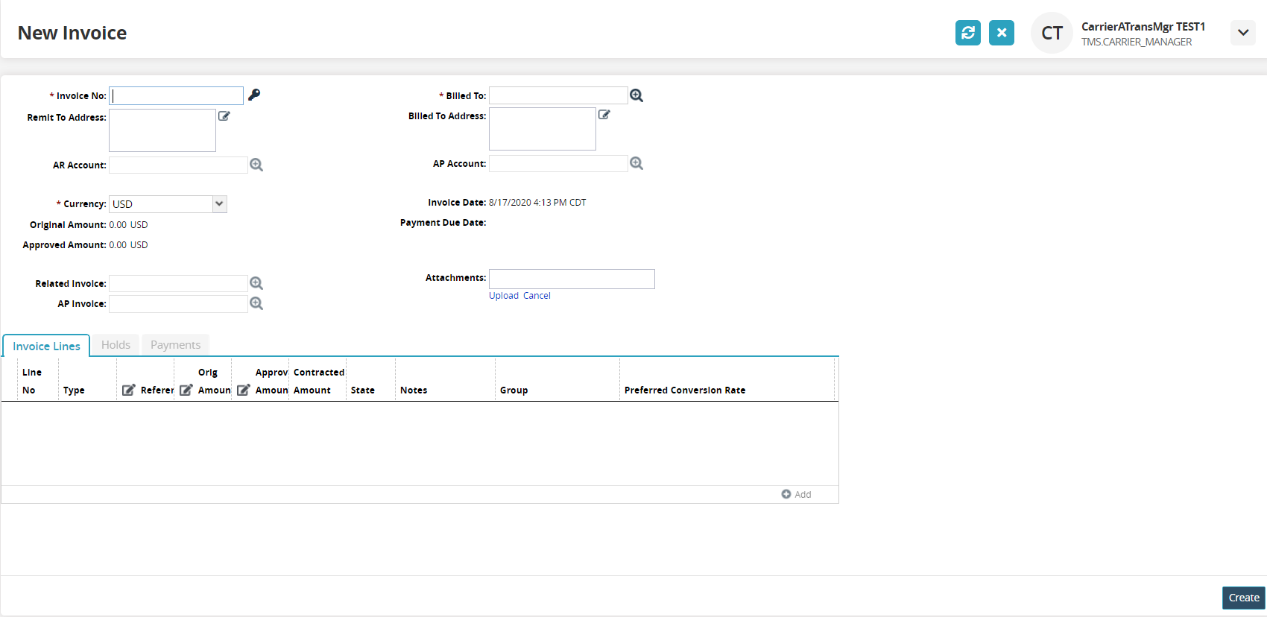Viewport: 1267px width, 617px height.
Task: Select the Invoice Lines tab
Action: [x=46, y=347]
